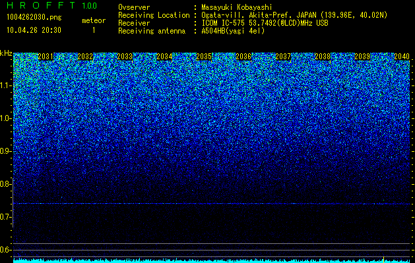Click the 2037 time marker
415x263 pixels.
283,57
